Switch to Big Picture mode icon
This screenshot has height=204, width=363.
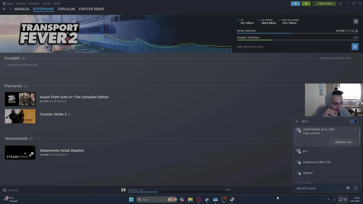click(340, 3)
